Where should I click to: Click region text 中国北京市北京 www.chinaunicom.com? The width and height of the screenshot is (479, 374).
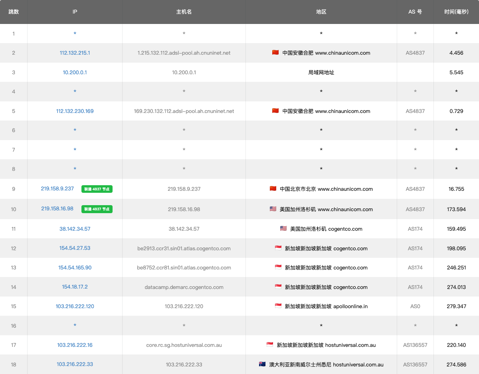point(326,189)
